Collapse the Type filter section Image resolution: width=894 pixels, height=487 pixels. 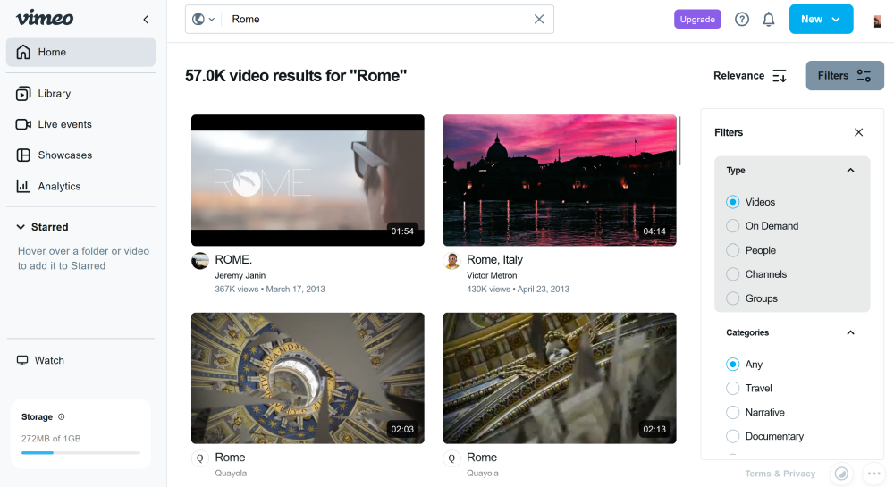point(850,171)
